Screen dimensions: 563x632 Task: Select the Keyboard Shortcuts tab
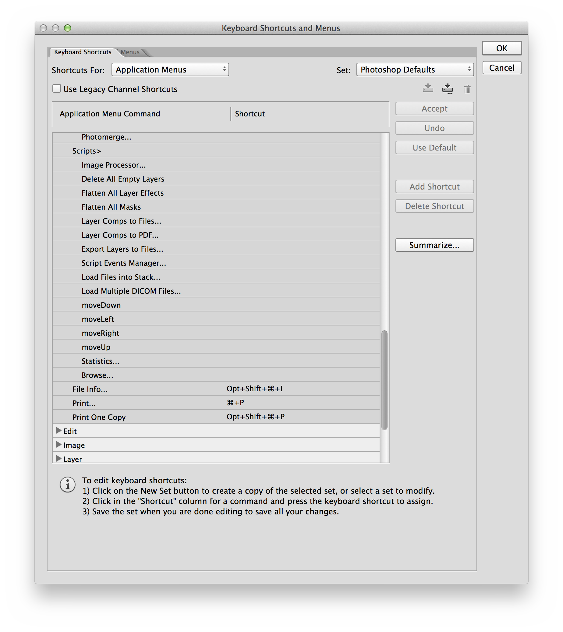83,52
